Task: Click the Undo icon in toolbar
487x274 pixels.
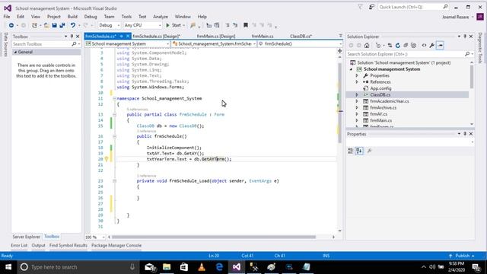Action: pos(73,25)
